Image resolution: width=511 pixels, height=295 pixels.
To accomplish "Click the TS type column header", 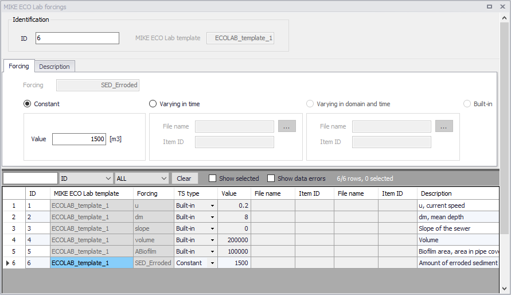I will coord(196,193).
